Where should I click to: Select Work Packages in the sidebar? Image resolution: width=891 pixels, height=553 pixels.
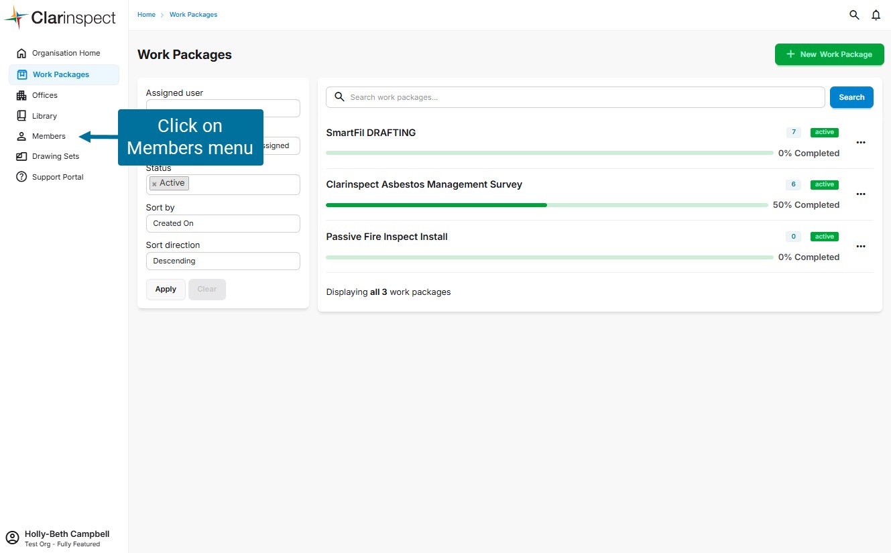coord(60,74)
